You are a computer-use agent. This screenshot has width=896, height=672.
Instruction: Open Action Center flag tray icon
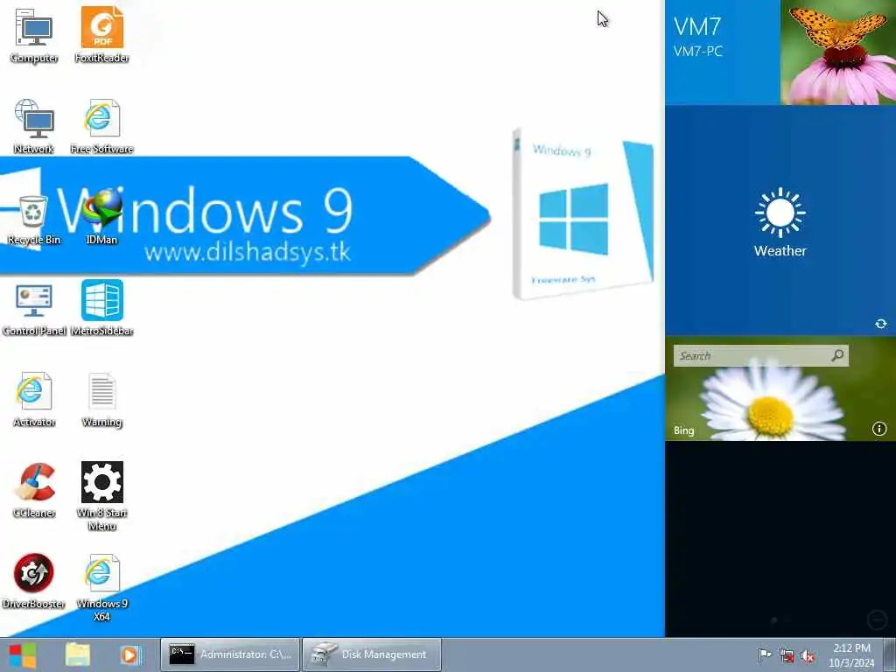(x=764, y=654)
